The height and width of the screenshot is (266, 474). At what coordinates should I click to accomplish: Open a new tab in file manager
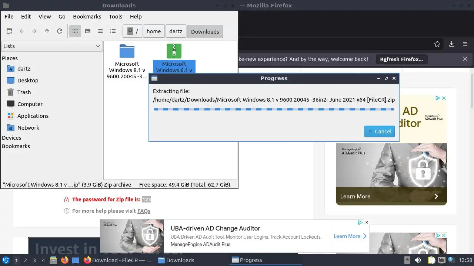pyautogui.click(x=9, y=31)
